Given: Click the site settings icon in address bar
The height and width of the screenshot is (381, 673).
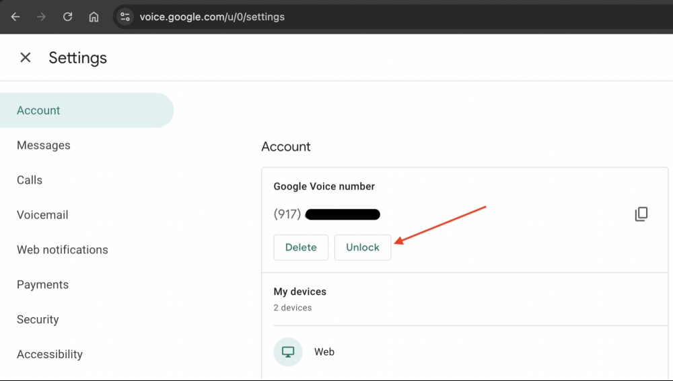Looking at the screenshot, I should (125, 17).
